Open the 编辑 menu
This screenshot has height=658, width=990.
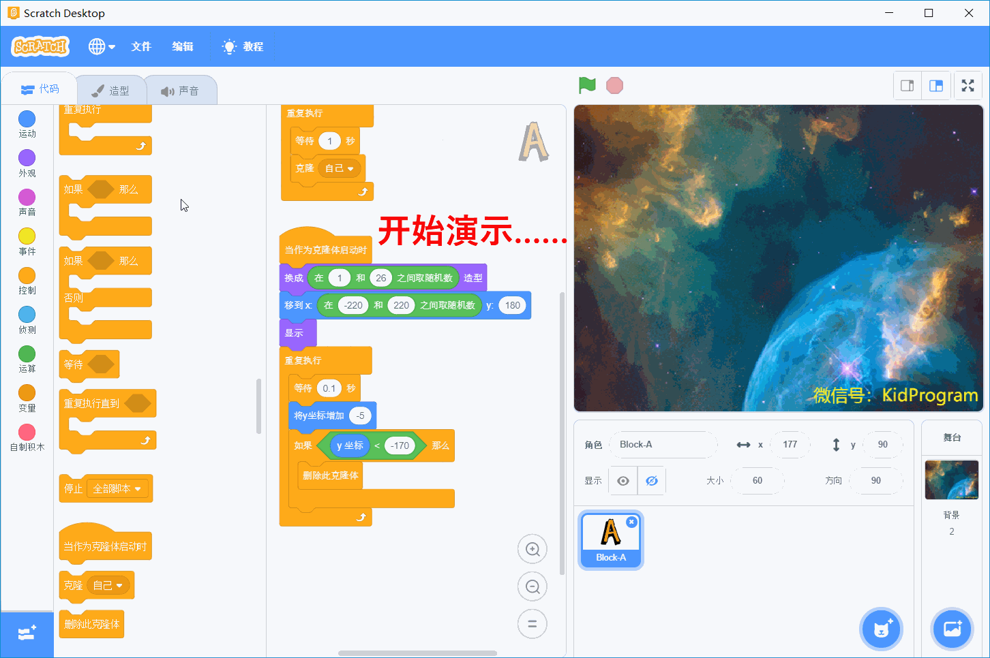tap(183, 46)
